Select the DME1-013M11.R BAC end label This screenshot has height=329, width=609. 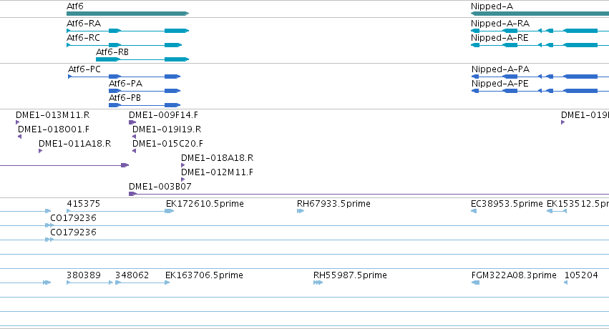tap(52, 115)
